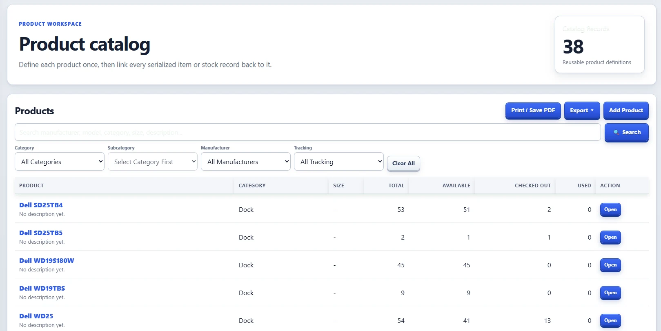Click the Product catalog heading
The image size is (661, 331).
85,44
